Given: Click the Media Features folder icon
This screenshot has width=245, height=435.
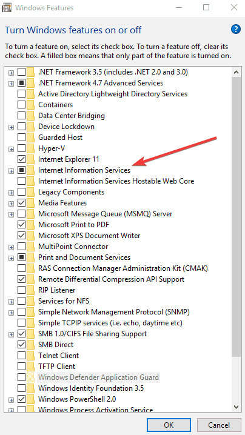Looking at the screenshot, I should tap(30, 203).
